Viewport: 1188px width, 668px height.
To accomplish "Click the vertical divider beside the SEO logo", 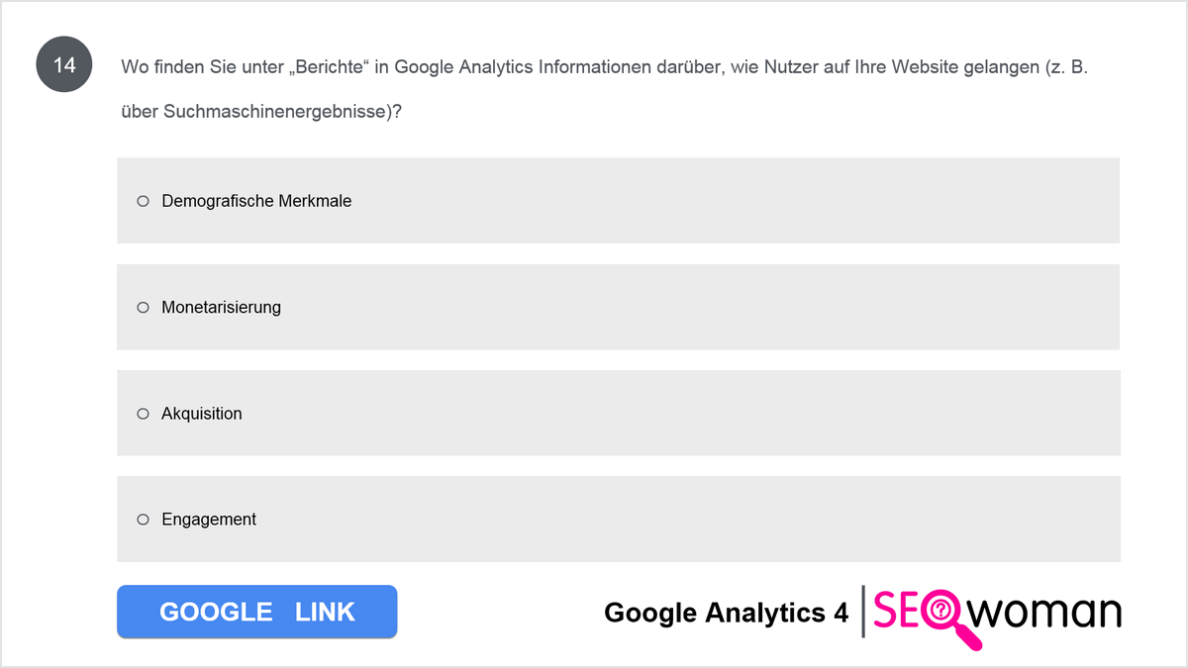I will [x=863, y=613].
